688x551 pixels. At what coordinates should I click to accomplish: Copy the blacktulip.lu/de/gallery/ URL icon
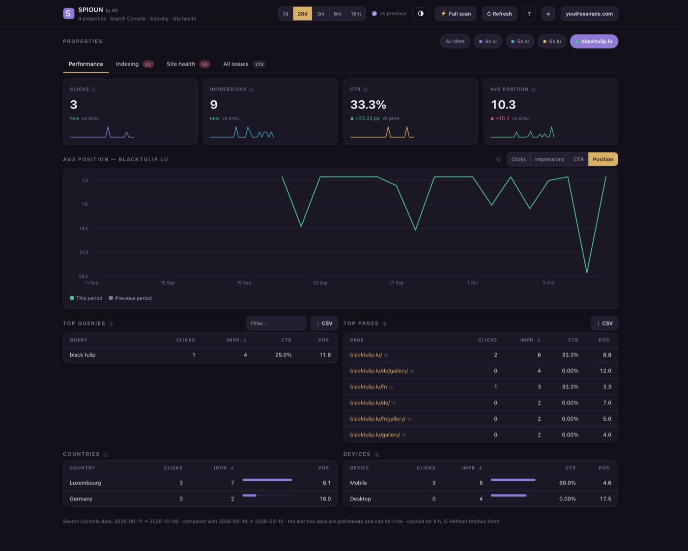point(412,371)
